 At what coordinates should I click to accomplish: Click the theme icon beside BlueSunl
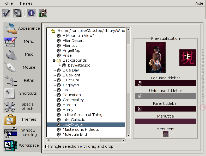tap(59, 80)
